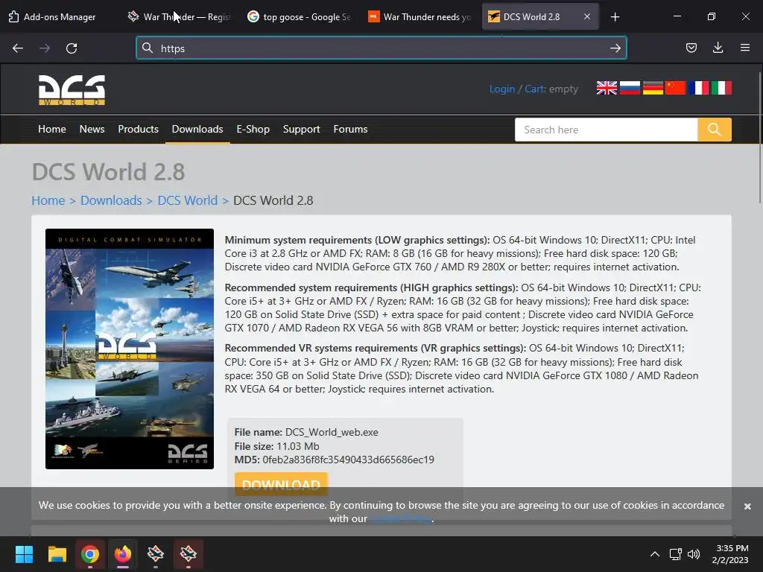Switch to War Thunder needs you tab
Viewport: 763px width, 572px height.
[x=419, y=16]
